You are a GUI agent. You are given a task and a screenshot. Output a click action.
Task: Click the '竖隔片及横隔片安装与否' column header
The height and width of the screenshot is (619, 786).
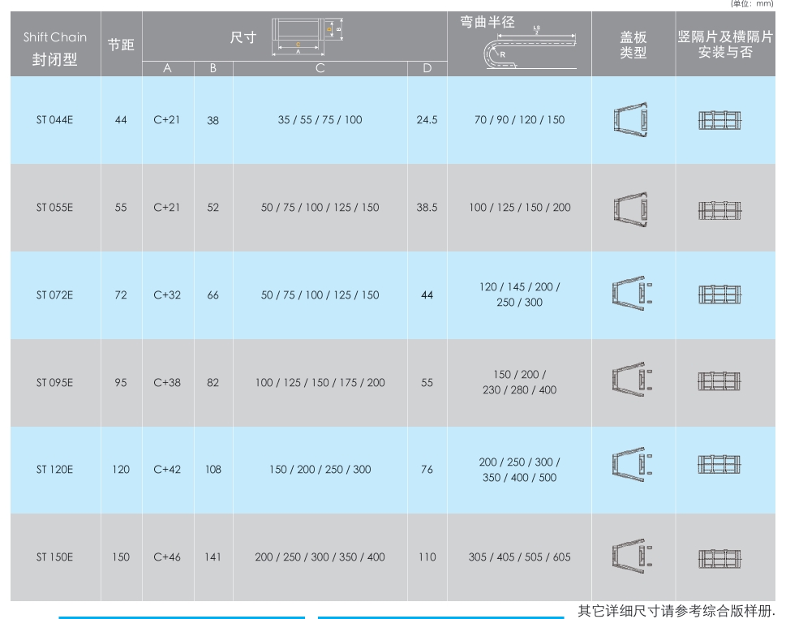click(725, 44)
